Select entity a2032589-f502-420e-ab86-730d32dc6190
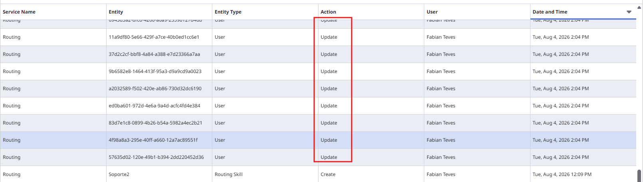The image size is (643, 182). coord(155,89)
